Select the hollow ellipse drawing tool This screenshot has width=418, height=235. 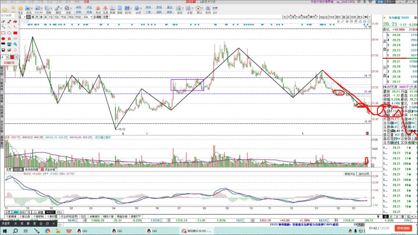click(x=10, y=33)
